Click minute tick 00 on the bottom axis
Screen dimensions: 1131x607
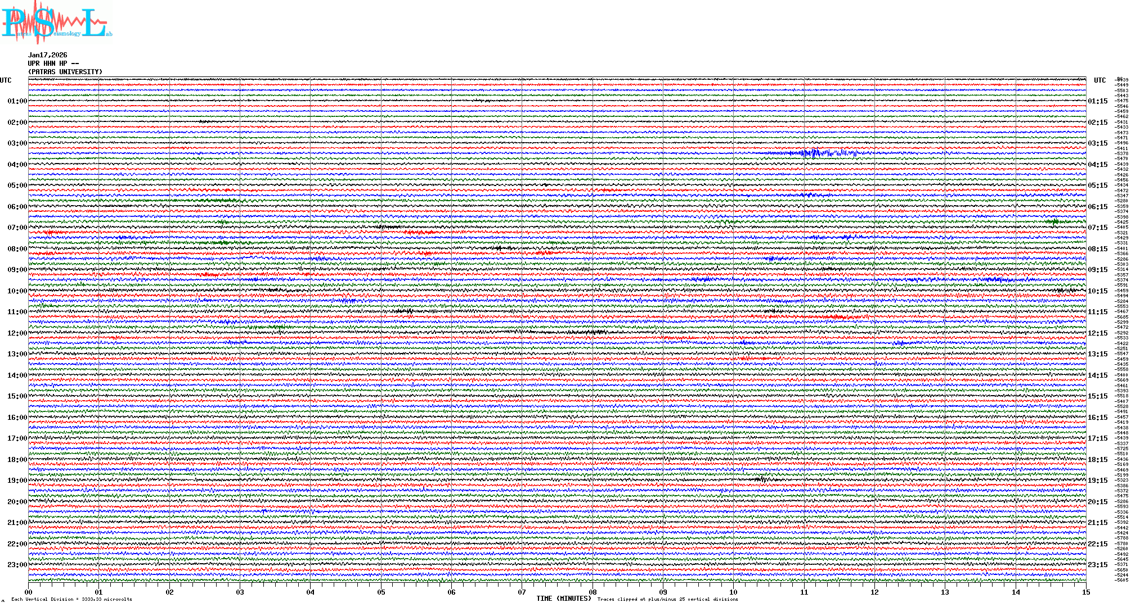coord(28,592)
